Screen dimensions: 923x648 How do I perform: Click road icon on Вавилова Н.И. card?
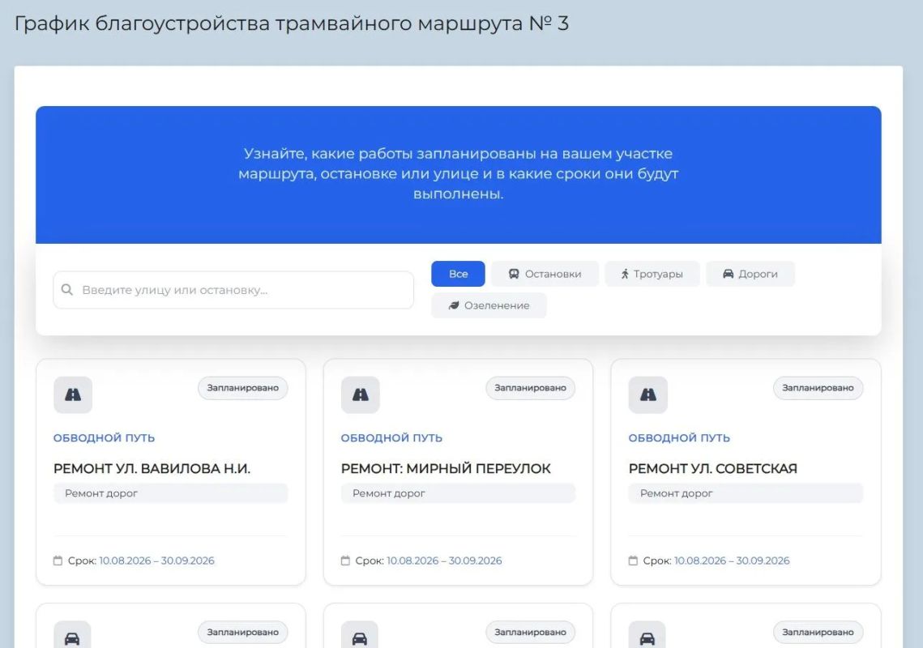point(73,394)
